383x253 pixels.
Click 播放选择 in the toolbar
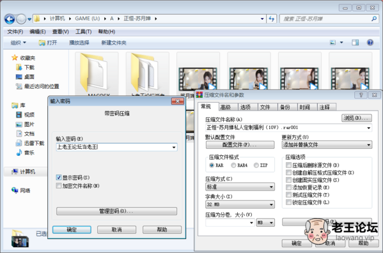79,43
